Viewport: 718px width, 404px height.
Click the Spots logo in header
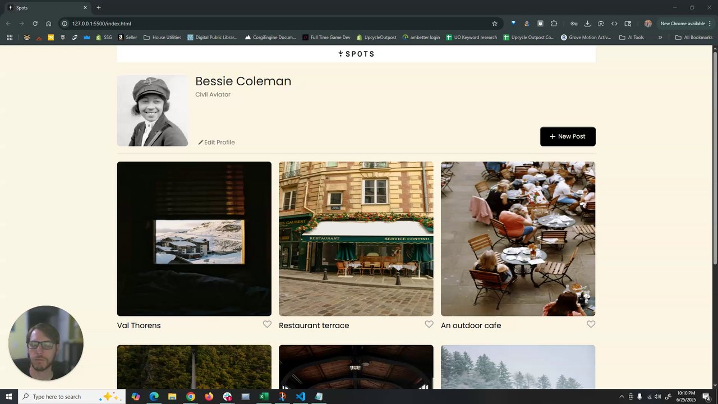(x=356, y=54)
